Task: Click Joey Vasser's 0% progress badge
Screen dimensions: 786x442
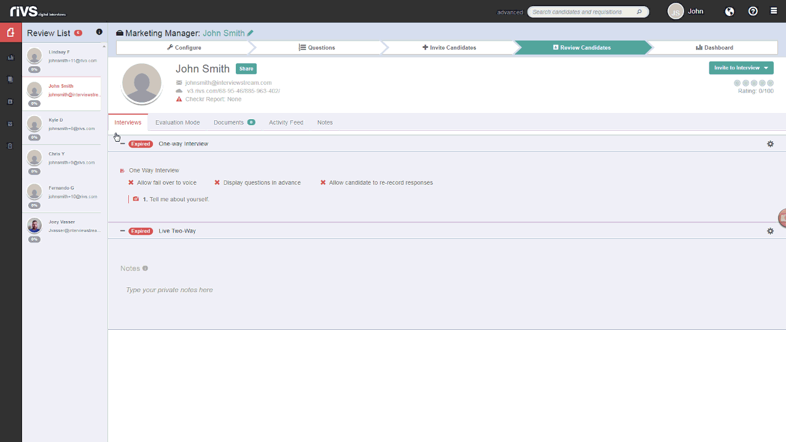Action: (34, 239)
